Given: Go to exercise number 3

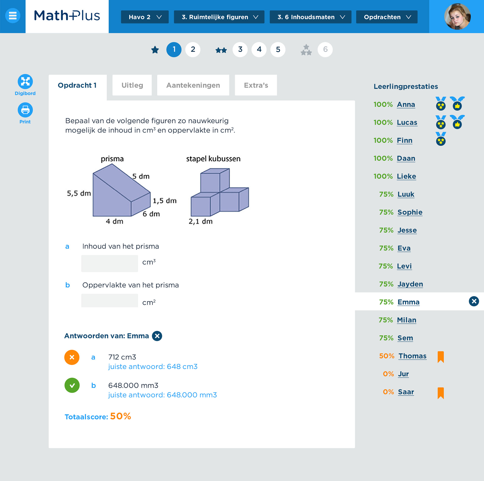Looking at the screenshot, I should [x=240, y=49].
